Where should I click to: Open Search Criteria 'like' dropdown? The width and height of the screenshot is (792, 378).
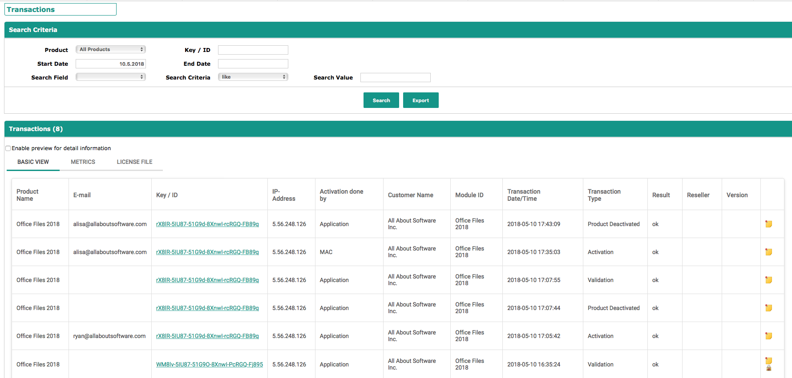(253, 77)
